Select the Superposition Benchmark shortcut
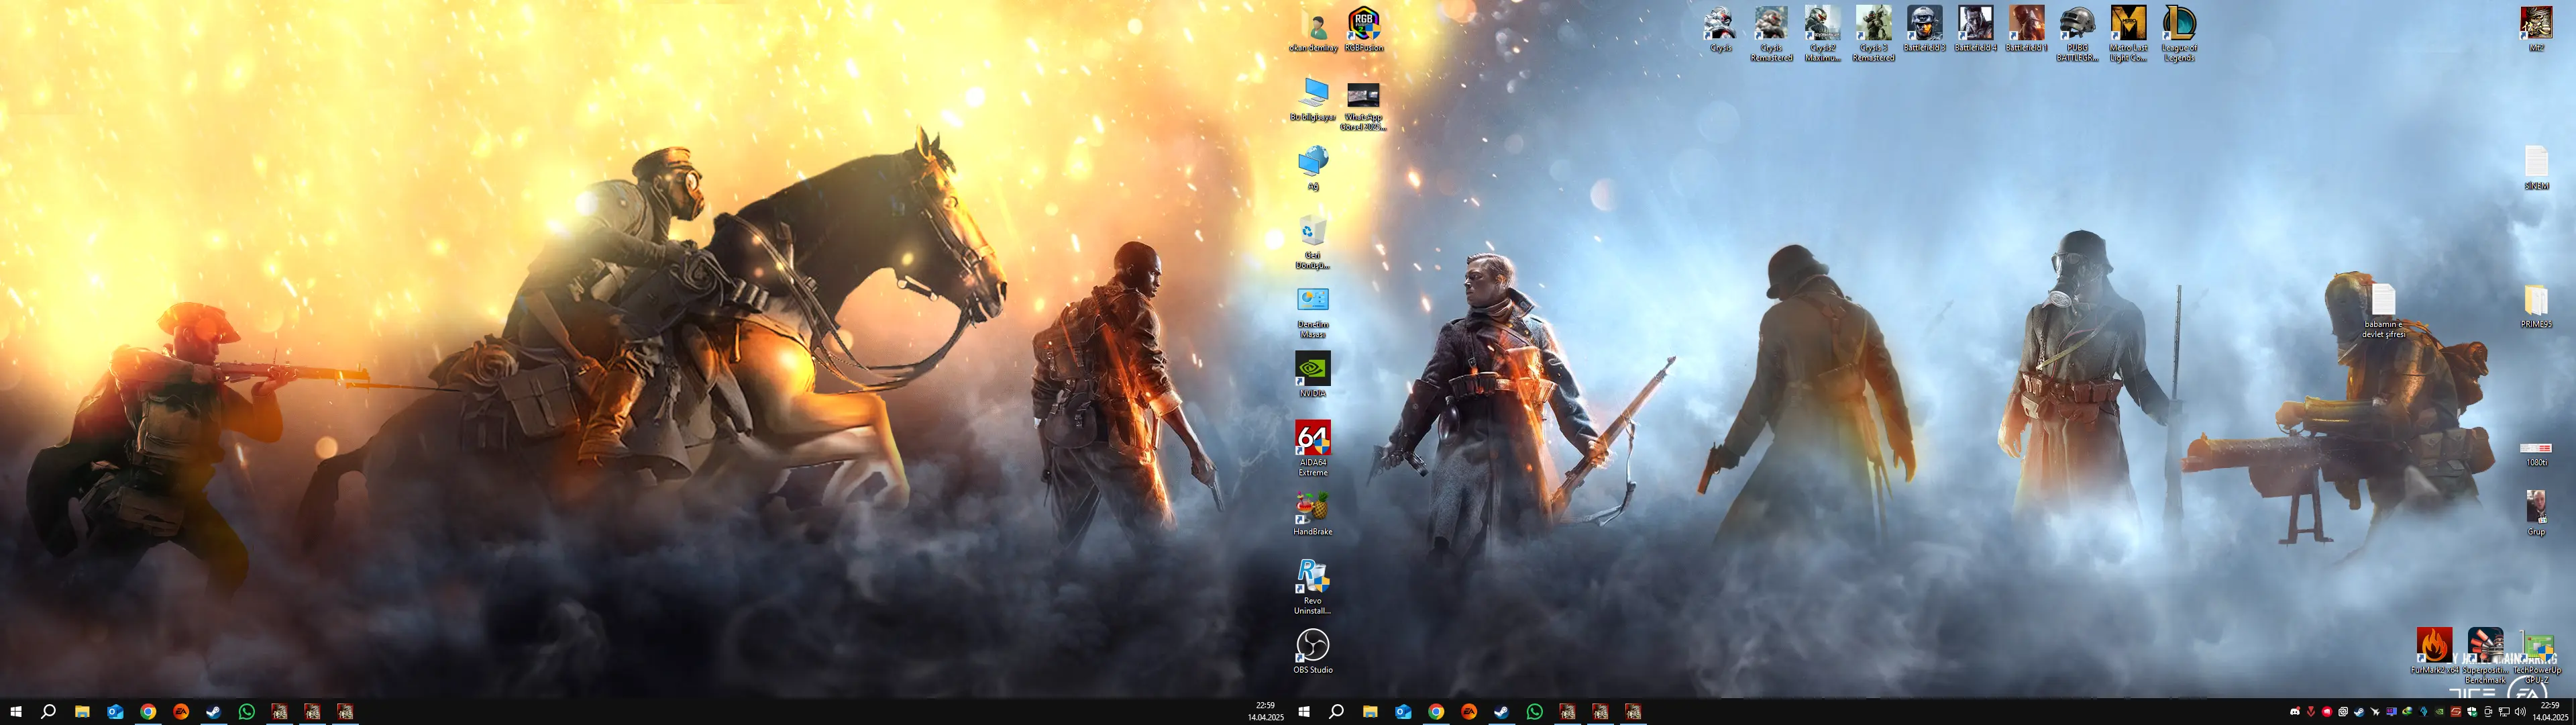Image resolution: width=2576 pixels, height=725 pixels. (x=2485, y=655)
